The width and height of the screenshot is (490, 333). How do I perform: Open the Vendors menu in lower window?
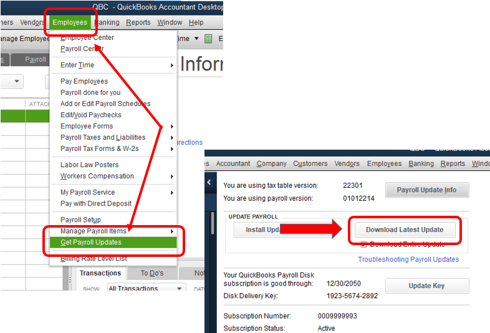[347, 163]
